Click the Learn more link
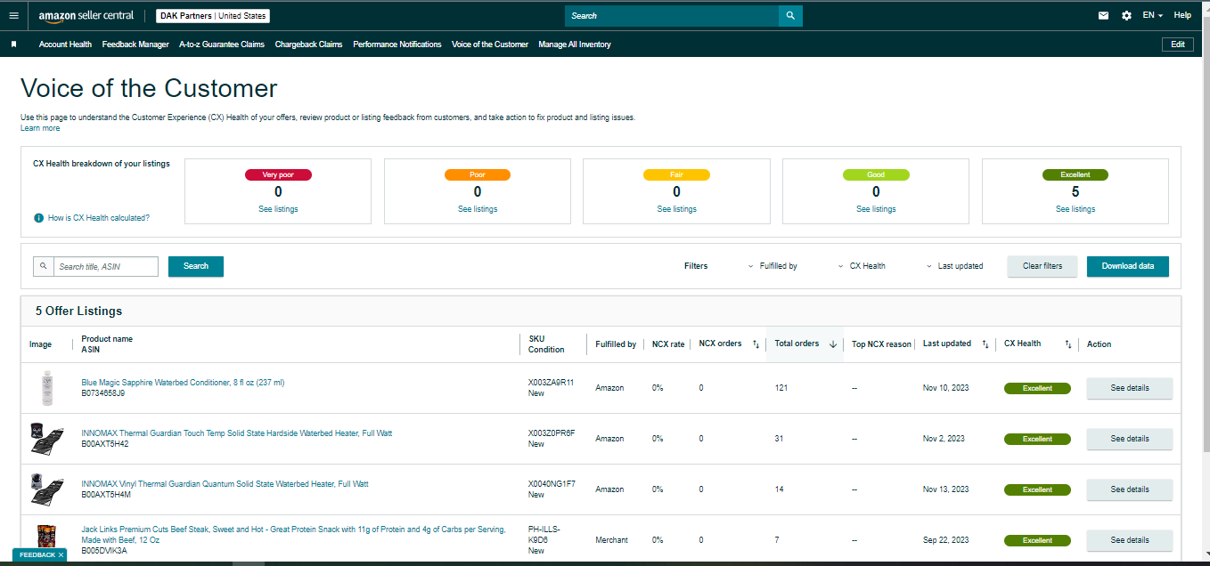 click(40, 128)
